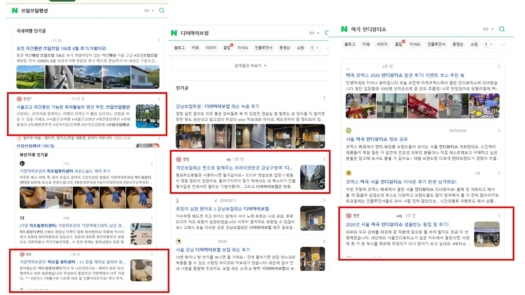Select 블로그 tab in 디어마이보컬 search
The image size is (525, 295).
[180, 48]
